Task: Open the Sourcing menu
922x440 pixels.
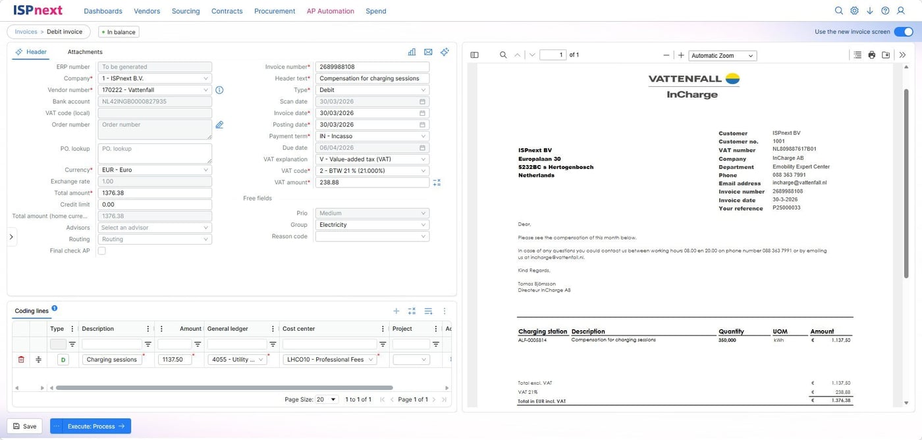Action: [186, 11]
